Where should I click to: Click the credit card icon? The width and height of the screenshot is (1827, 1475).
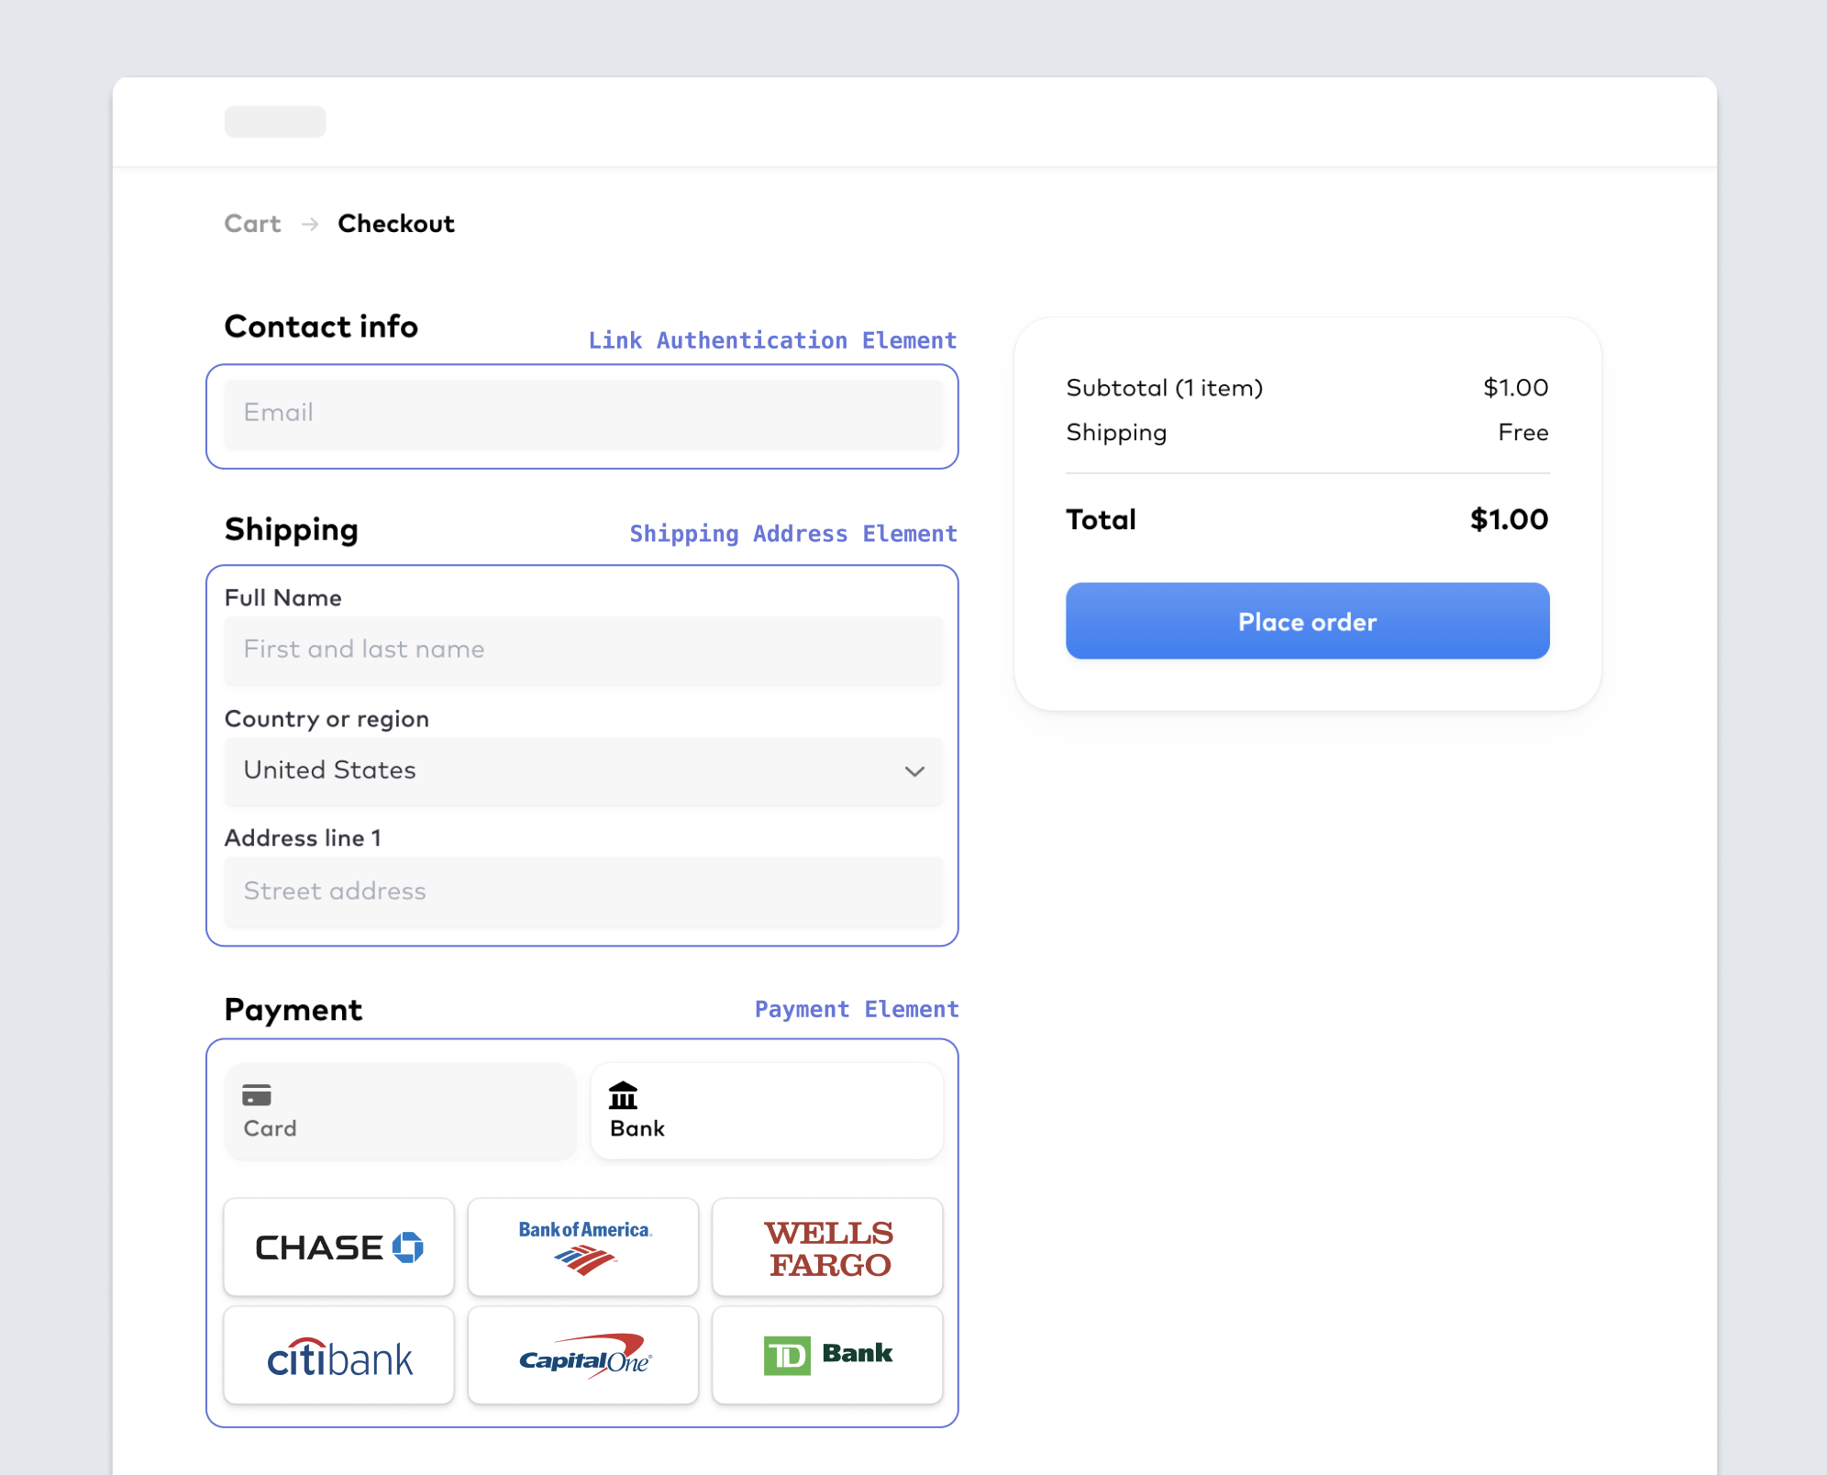(257, 1094)
